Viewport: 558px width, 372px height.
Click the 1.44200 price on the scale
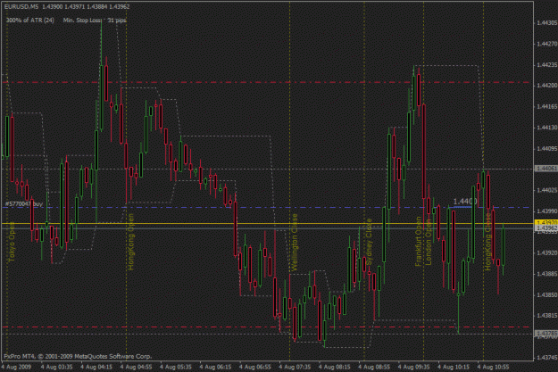pyautogui.click(x=547, y=86)
